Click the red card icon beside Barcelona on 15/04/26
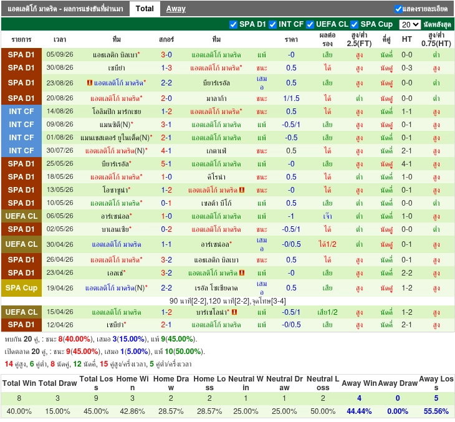Screen dimensions: 455x422 tap(234, 312)
